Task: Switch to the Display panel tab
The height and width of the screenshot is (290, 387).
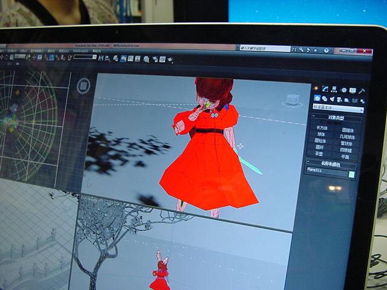Action: tap(353, 91)
